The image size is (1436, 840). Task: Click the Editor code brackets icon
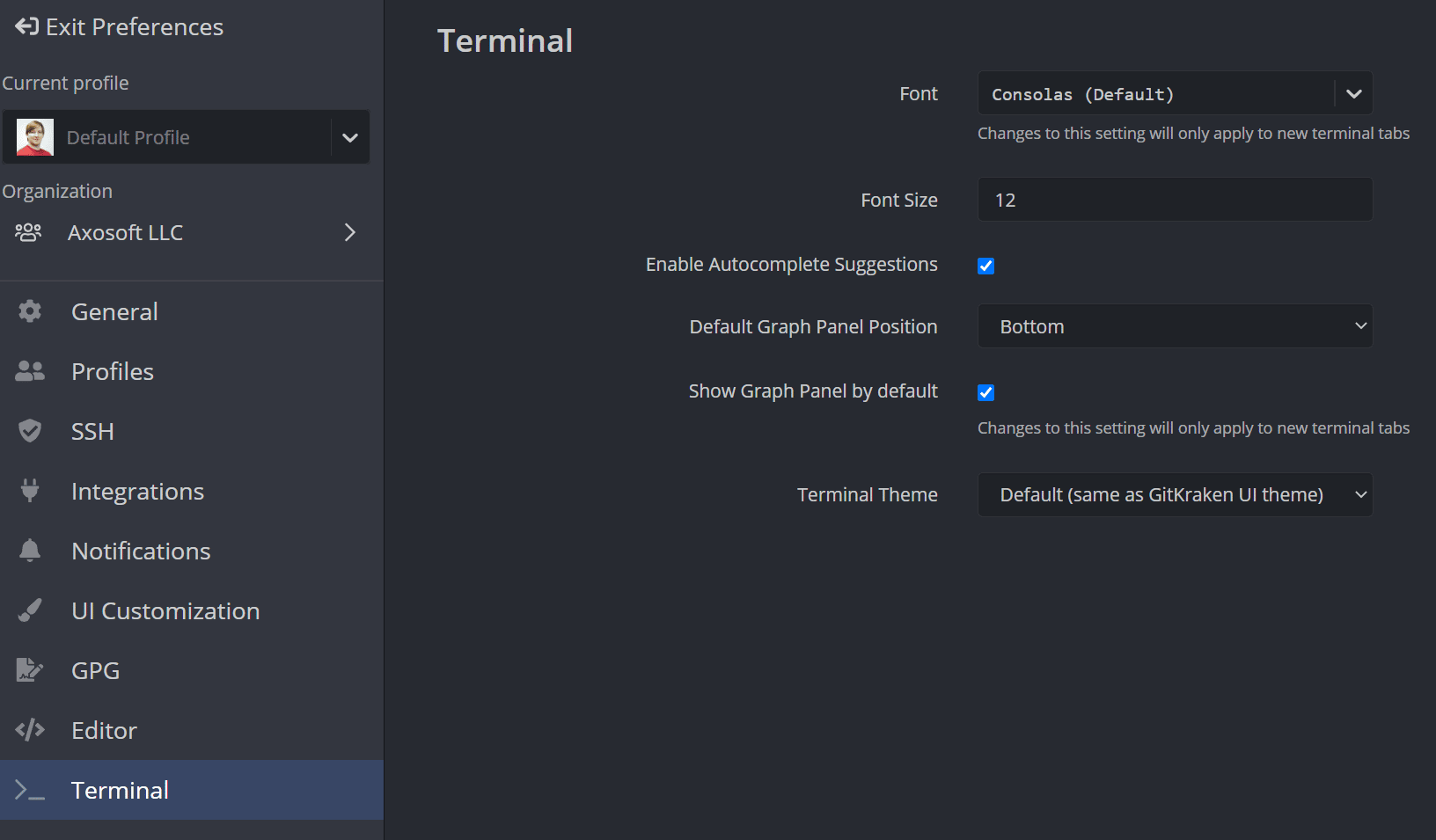[30, 730]
